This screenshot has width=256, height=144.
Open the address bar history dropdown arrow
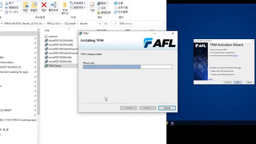(100, 24)
